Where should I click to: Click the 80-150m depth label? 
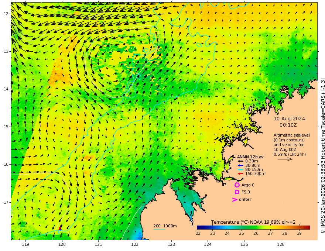[254, 170]
